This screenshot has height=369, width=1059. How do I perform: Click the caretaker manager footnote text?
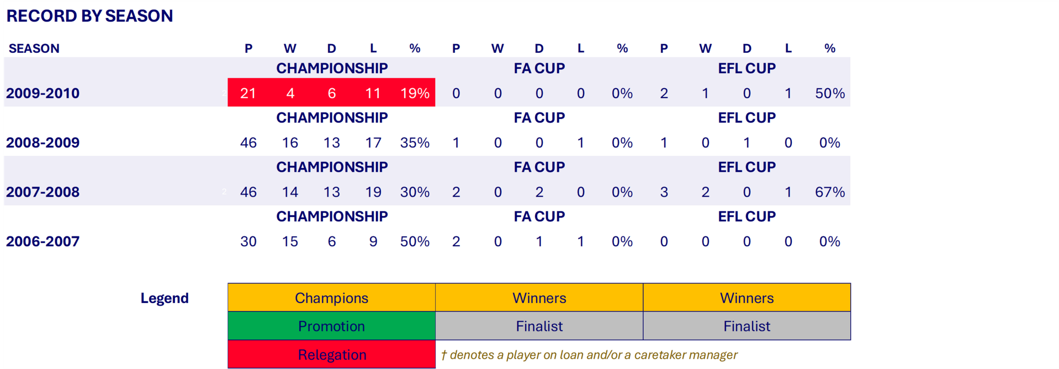point(589,355)
